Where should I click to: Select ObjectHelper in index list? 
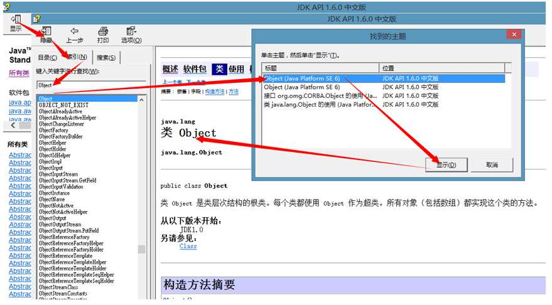[x=53, y=143]
